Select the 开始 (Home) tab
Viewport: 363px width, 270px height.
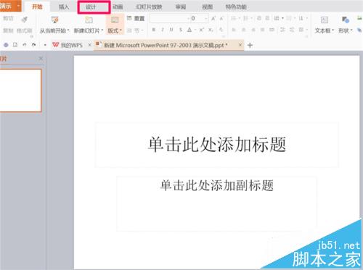[37, 7]
